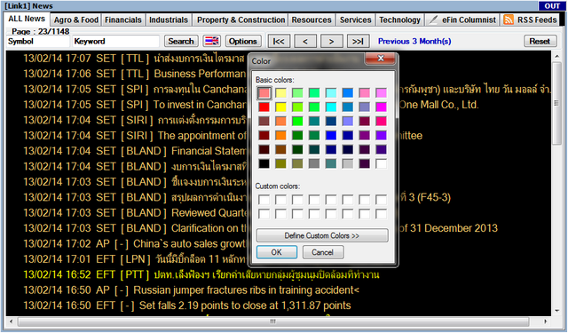Screen dimensions: 568x333
Task: Open the RSS Feeds tab icon
Action: [509, 20]
